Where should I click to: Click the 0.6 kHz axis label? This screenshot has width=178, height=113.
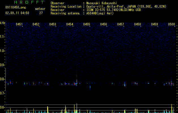point(3,107)
